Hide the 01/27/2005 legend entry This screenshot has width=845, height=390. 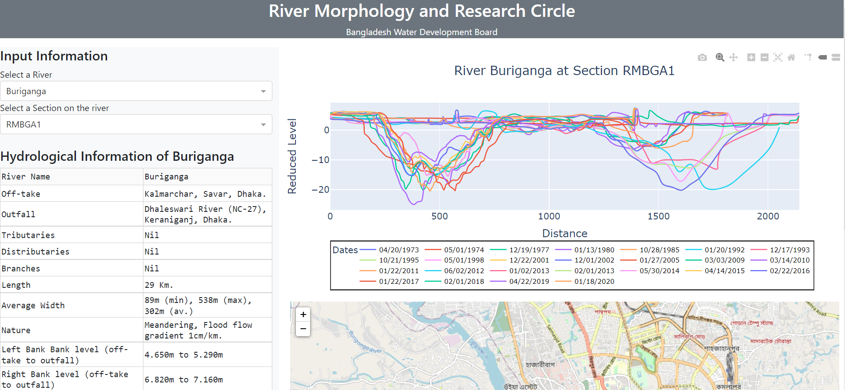(x=650, y=260)
